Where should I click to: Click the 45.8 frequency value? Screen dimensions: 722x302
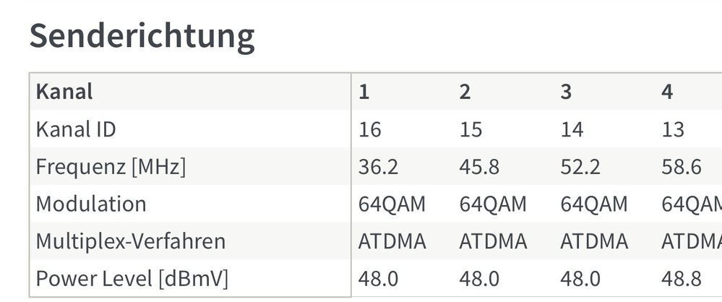pos(479,167)
